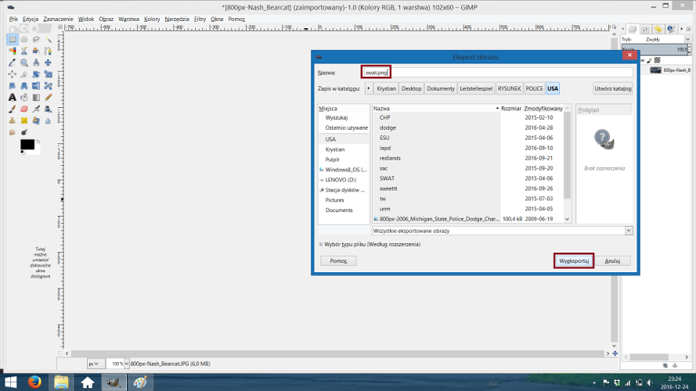Select the Pencil tool
The width and height of the screenshot is (696, 391).
pos(48,97)
